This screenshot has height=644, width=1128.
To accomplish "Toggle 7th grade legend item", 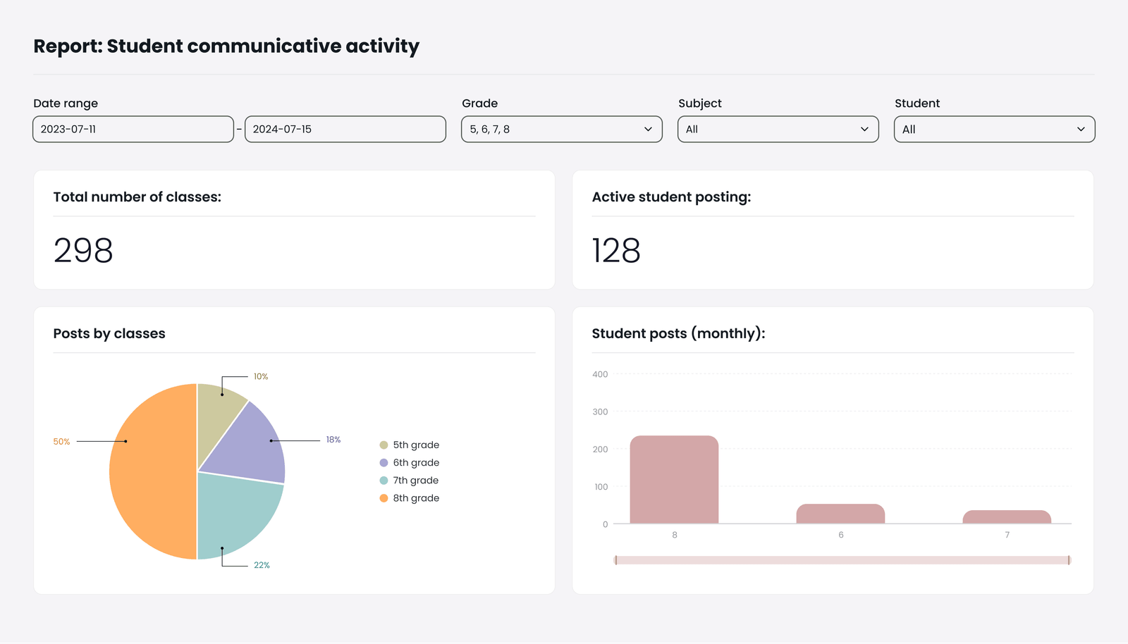I will pos(410,480).
